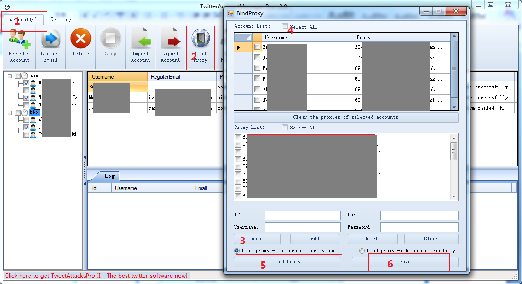Click the bird app icon in main title bar
Screen dimensions: 522x284
[7, 6]
